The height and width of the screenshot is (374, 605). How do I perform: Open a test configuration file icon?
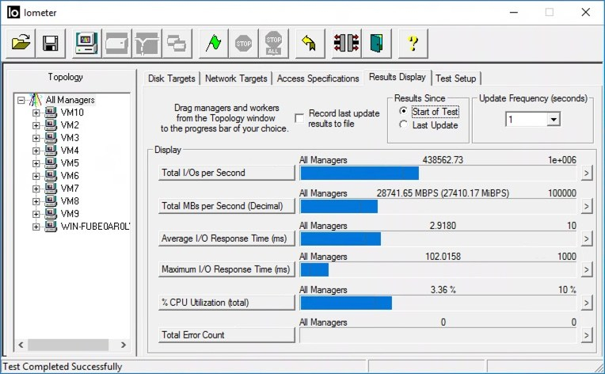click(21, 44)
